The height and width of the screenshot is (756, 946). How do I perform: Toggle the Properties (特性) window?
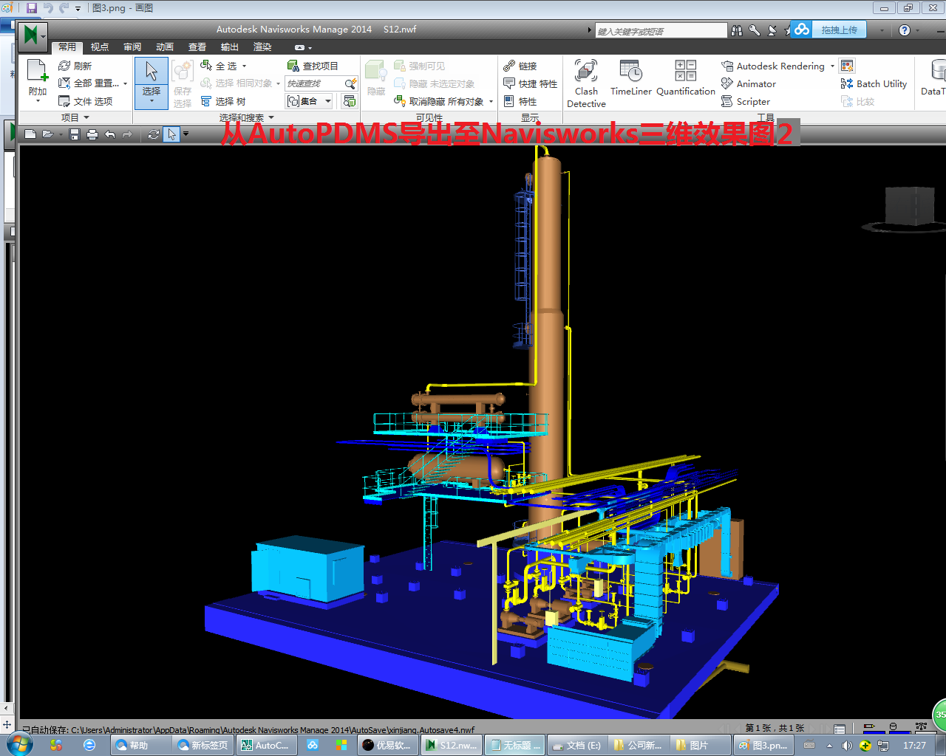click(x=520, y=102)
